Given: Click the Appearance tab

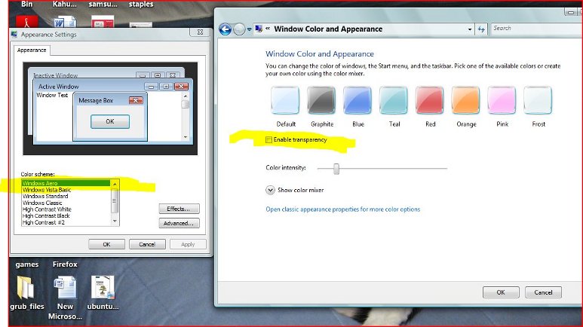Looking at the screenshot, I should (32, 50).
